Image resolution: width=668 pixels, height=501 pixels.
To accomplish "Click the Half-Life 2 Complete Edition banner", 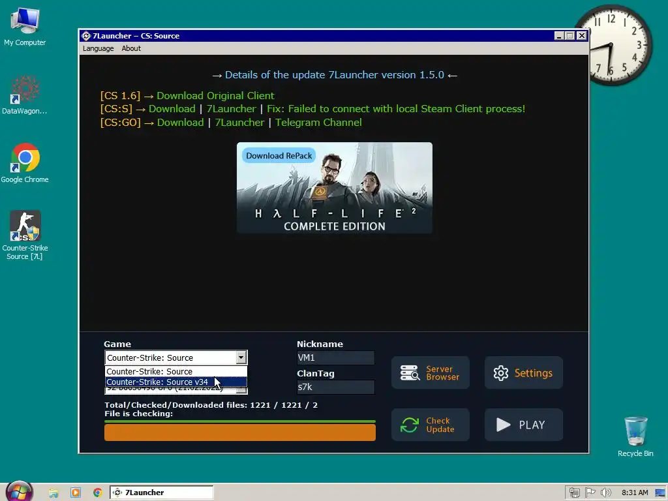I will pos(335,188).
